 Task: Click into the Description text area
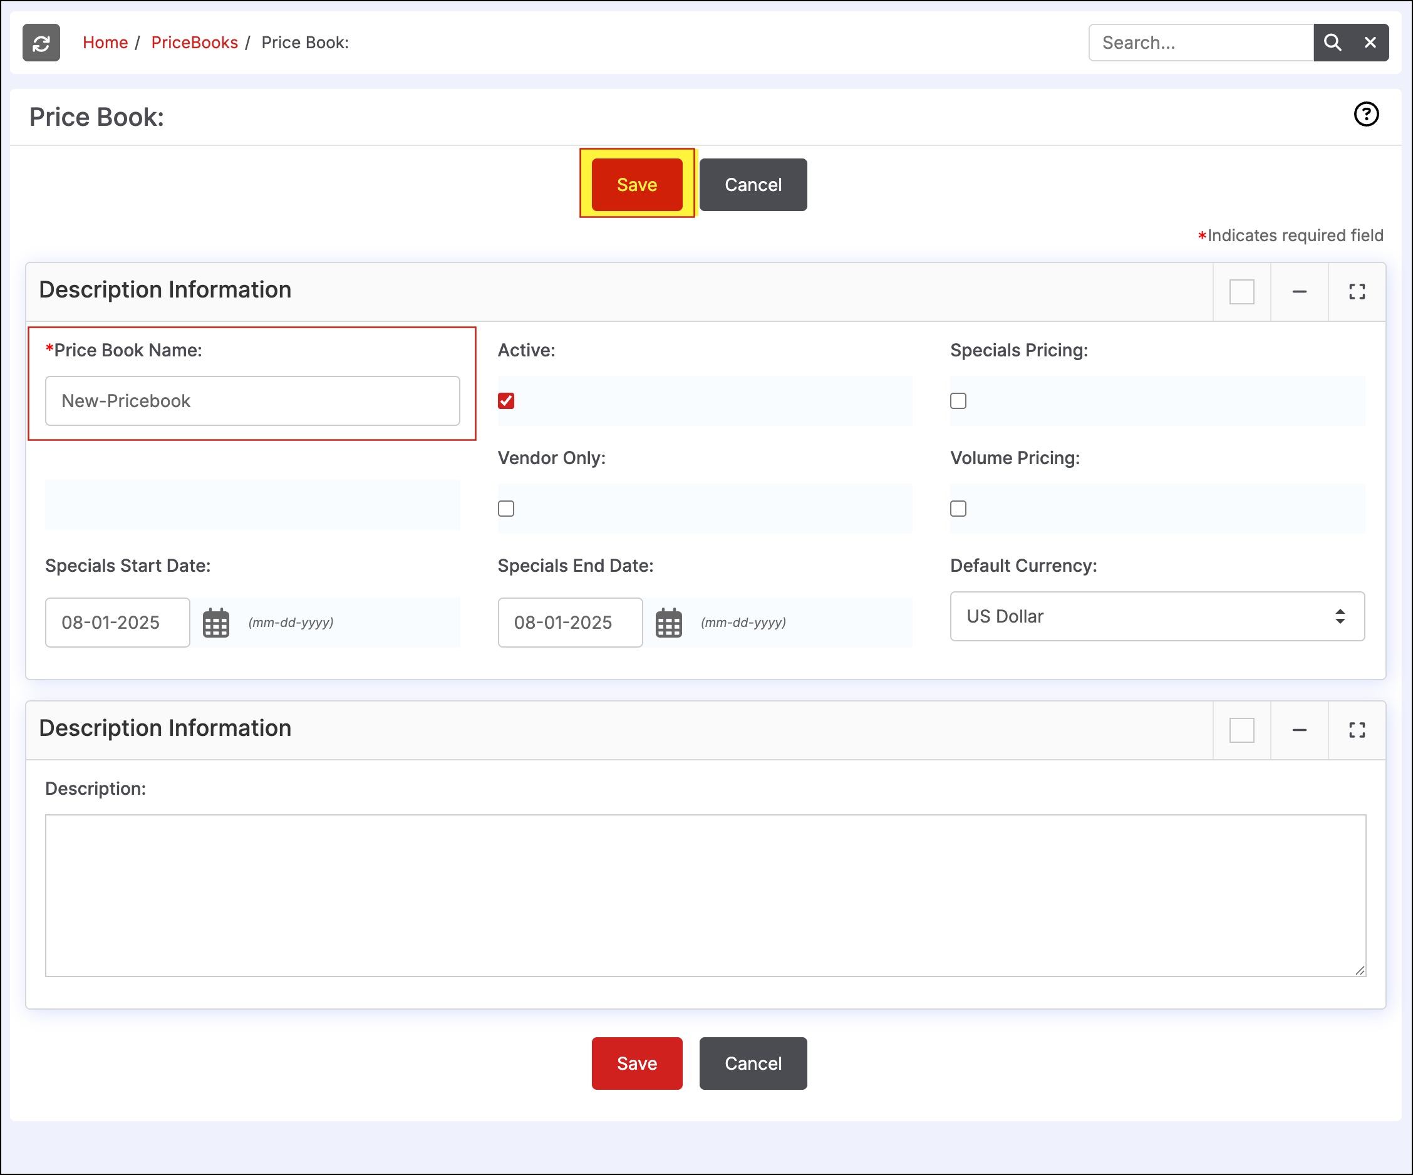click(705, 896)
